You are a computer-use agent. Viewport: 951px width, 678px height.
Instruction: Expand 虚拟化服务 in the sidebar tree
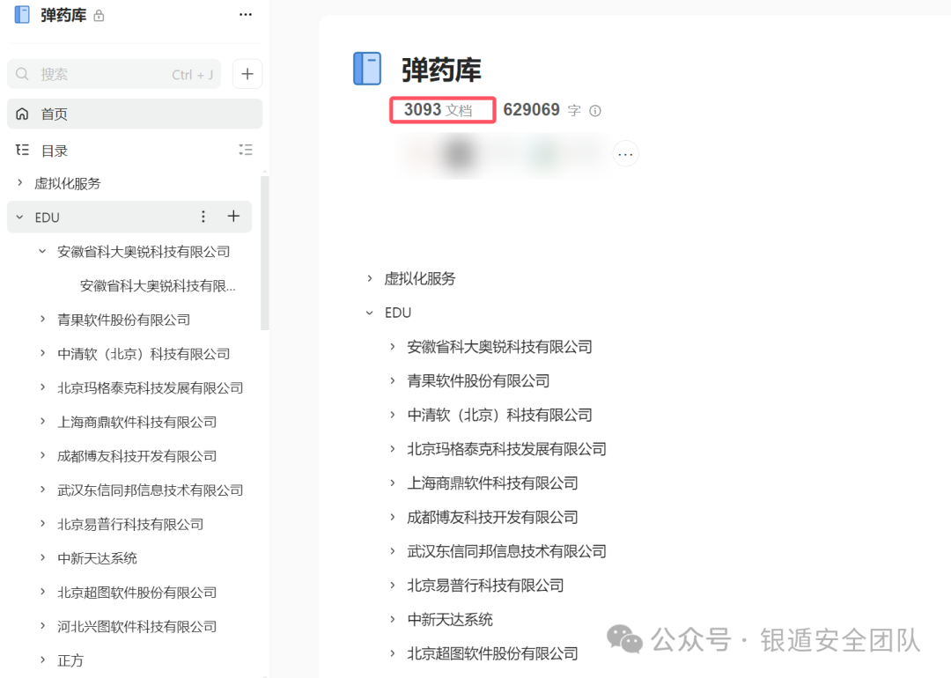click(x=20, y=182)
